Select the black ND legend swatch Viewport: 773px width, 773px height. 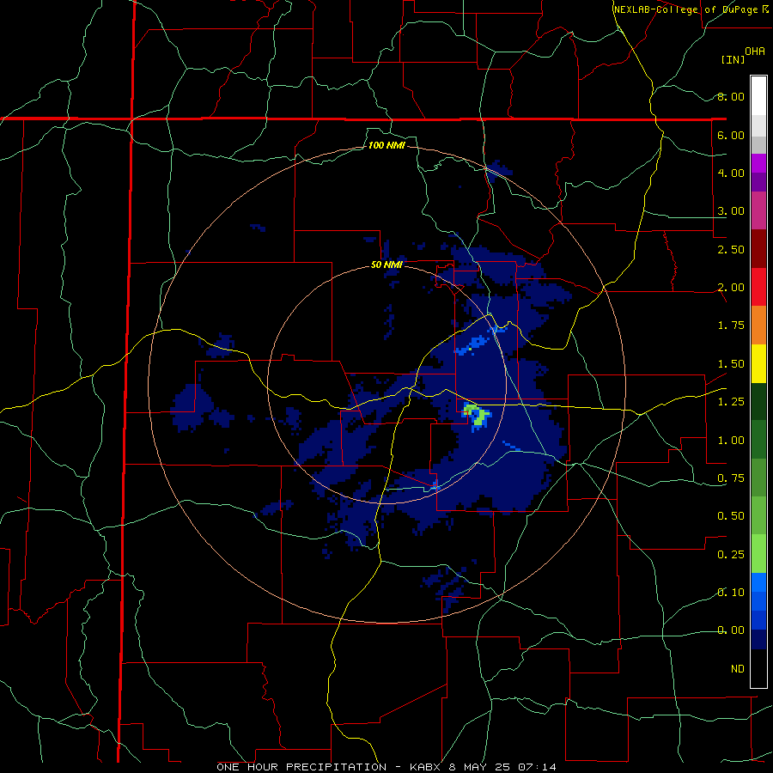coord(758,668)
